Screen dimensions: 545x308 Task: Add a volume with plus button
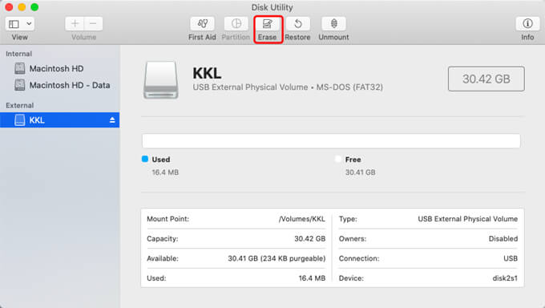pos(75,24)
